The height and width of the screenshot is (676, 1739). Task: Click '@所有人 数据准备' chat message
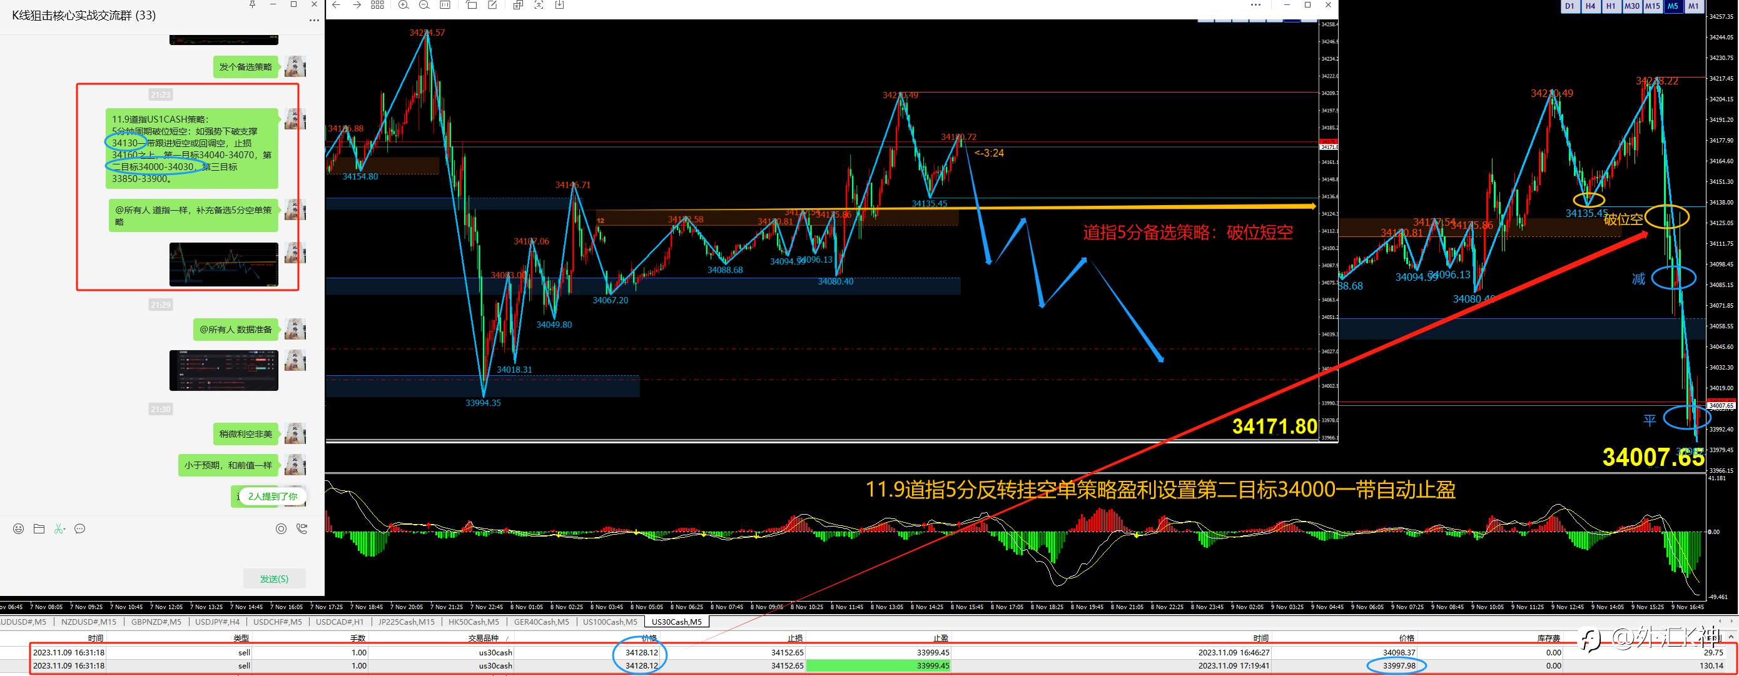click(x=236, y=330)
